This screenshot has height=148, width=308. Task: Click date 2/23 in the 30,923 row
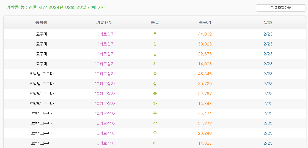tap(268, 44)
